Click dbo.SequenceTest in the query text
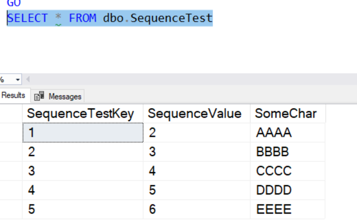357x222 pixels. 157,18
